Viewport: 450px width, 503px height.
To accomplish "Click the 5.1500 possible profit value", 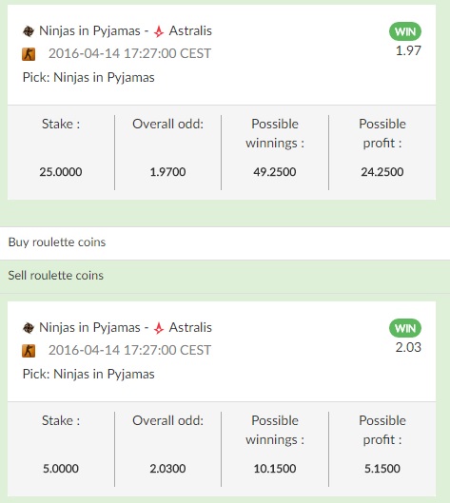I will pyautogui.click(x=382, y=469).
